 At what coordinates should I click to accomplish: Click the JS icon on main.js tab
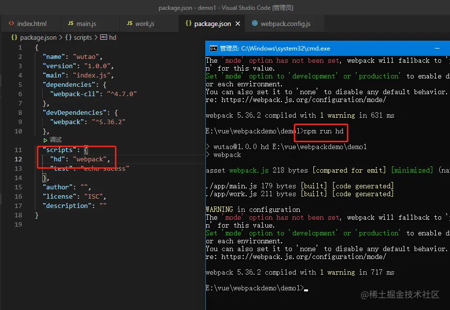coord(71,24)
